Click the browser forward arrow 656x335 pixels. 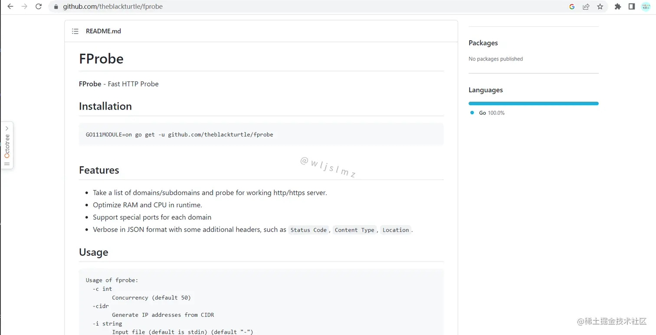click(x=24, y=6)
